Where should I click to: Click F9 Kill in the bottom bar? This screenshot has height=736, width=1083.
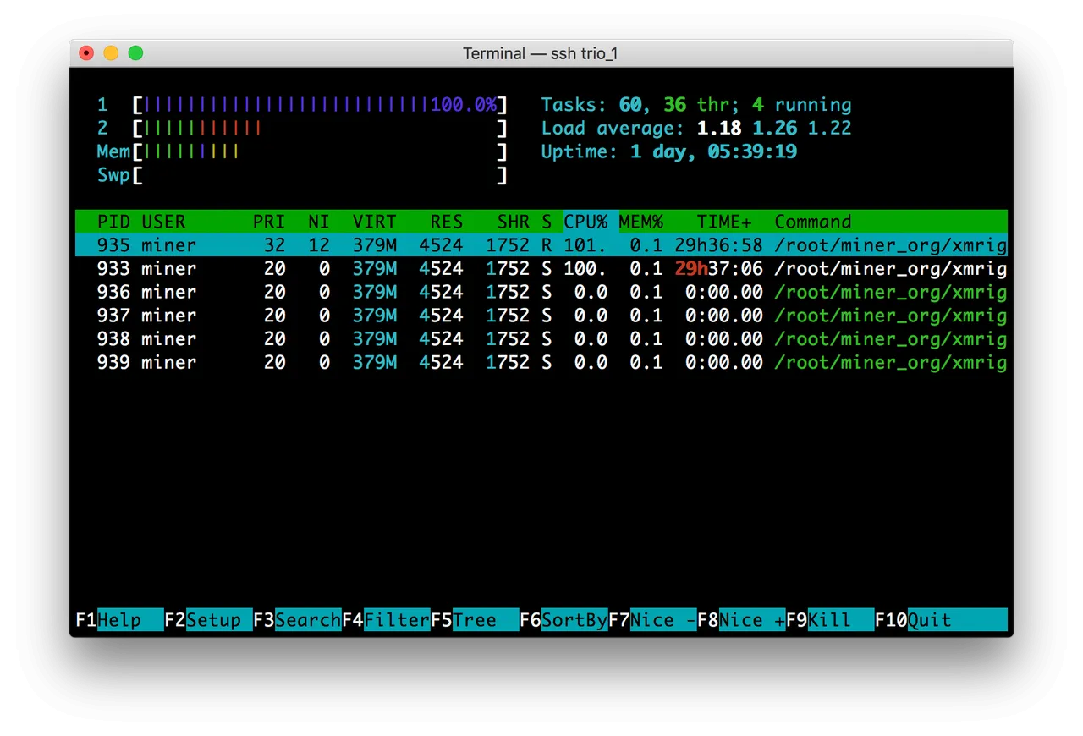pyautogui.click(x=830, y=620)
